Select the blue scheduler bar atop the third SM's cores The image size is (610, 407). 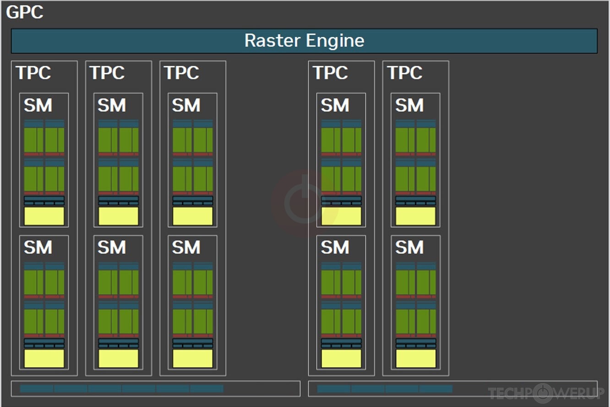[x=192, y=122]
